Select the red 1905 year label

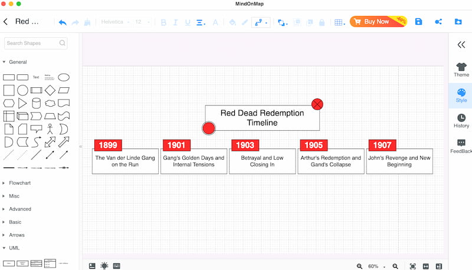point(314,145)
